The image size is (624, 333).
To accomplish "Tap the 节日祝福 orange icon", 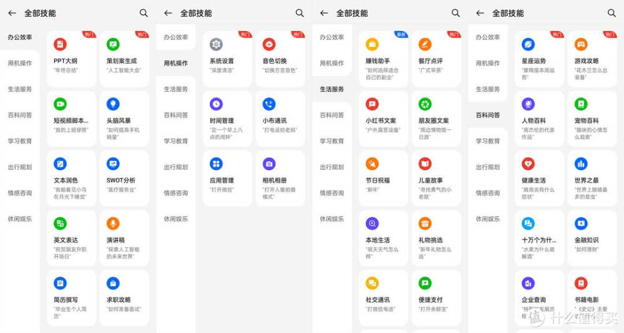I will (372, 164).
